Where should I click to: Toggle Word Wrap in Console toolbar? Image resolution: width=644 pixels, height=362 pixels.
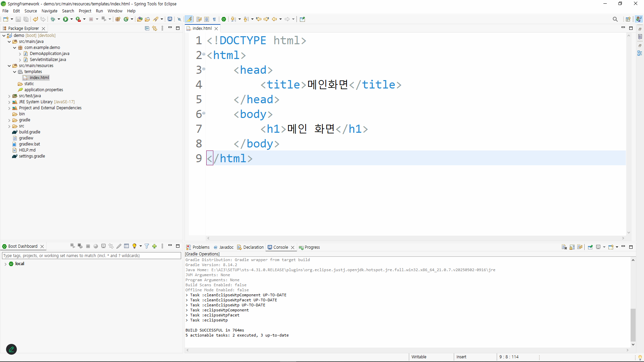pos(580,247)
